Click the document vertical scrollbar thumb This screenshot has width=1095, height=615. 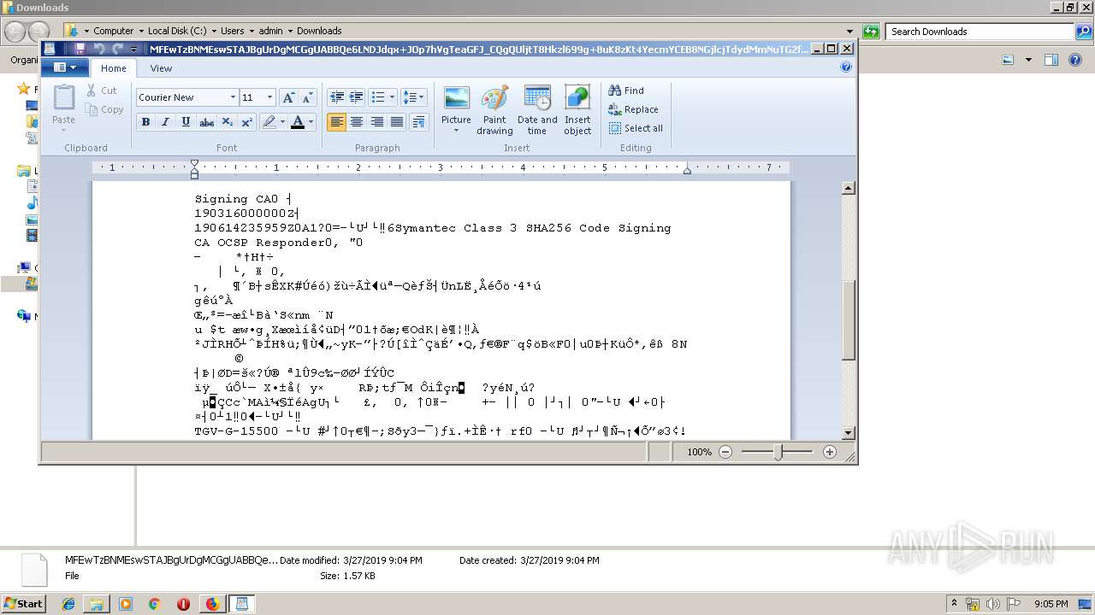click(x=849, y=322)
